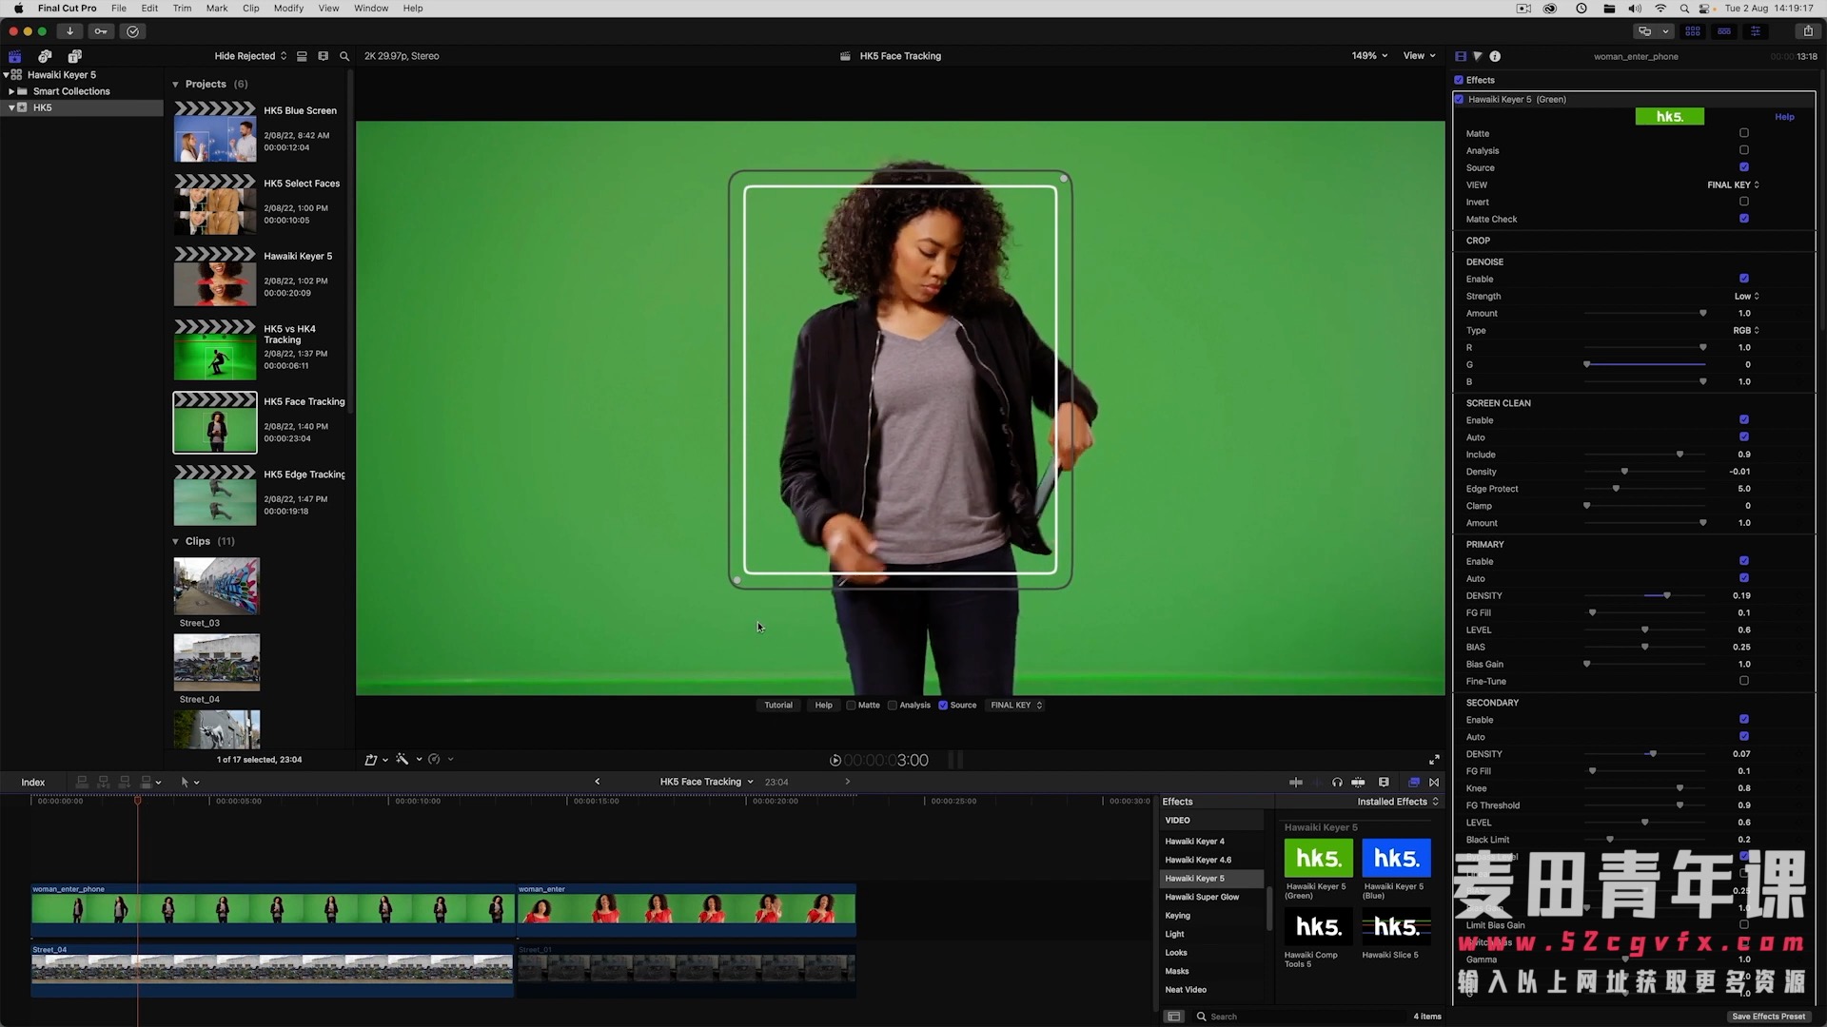Viewport: 1827px width, 1027px height.
Task: Click the Help button under viewer
Action: [824, 706]
